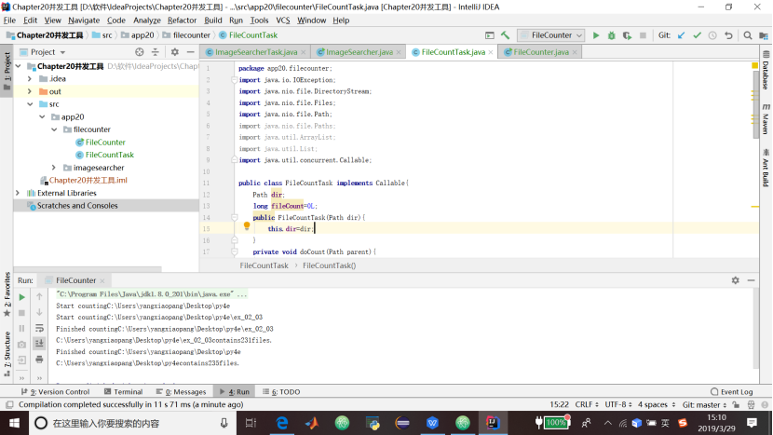The width and height of the screenshot is (773, 435).
Task: Rerun FileCounter in the Run panel
Action: (22, 297)
